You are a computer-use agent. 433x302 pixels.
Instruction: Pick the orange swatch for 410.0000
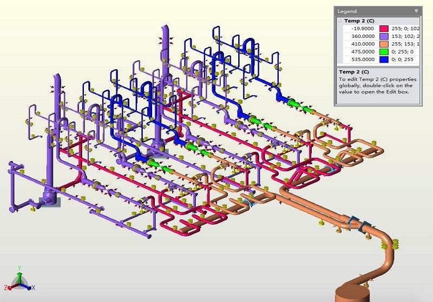(385, 44)
